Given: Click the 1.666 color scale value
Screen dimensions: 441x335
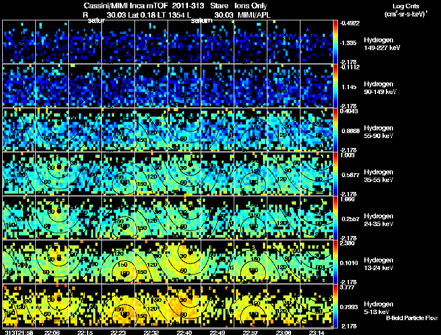Looking at the screenshot, I should click(x=347, y=199).
